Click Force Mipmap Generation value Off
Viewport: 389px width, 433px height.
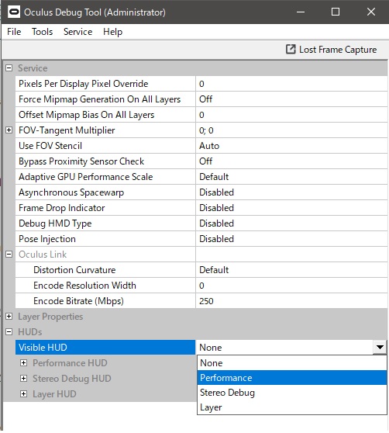tap(291, 99)
